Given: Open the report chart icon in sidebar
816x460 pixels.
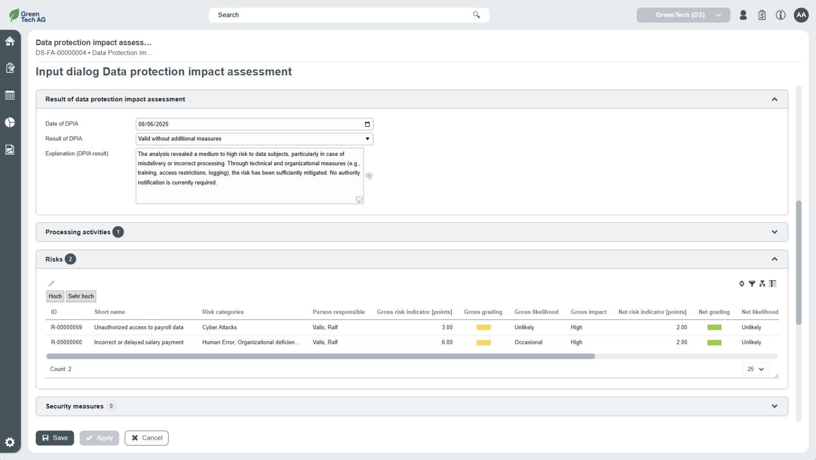Looking at the screenshot, I should pos(10,150).
